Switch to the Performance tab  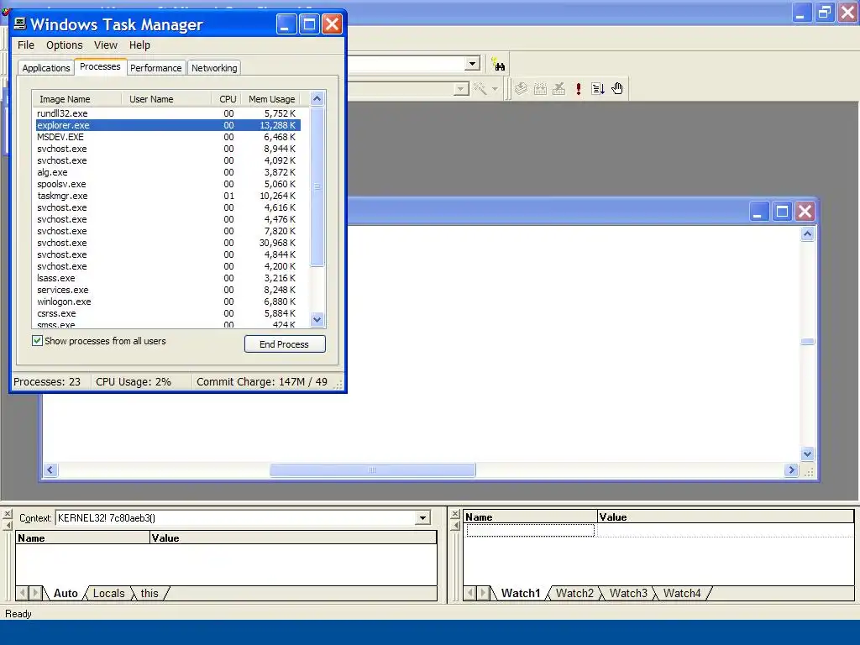pos(155,68)
